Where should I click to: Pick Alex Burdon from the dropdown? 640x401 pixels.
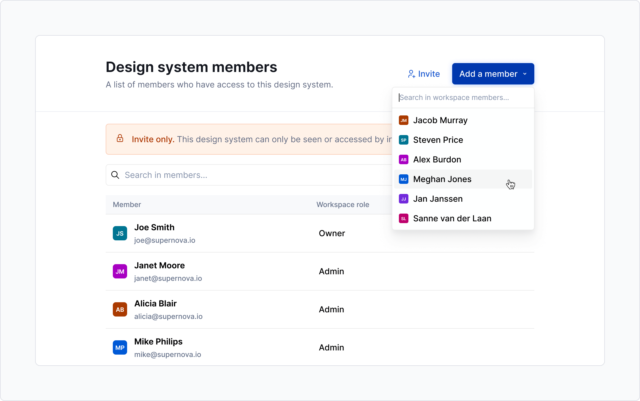coord(437,159)
